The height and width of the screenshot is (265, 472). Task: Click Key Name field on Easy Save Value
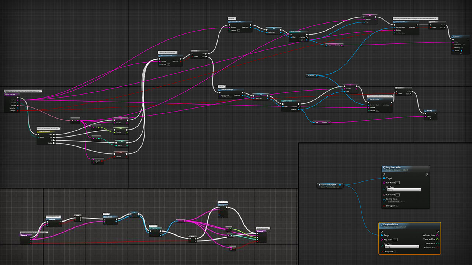[x=398, y=183]
